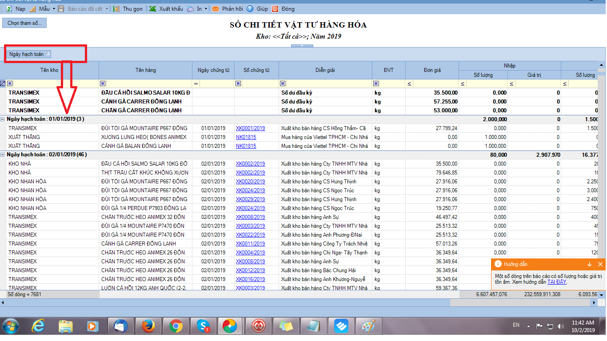Sort by the Tên hàng column header
This screenshot has height=341, width=607.
(x=146, y=70)
